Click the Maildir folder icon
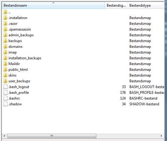This screenshot has height=141, width=167. click(x=5, y=64)
